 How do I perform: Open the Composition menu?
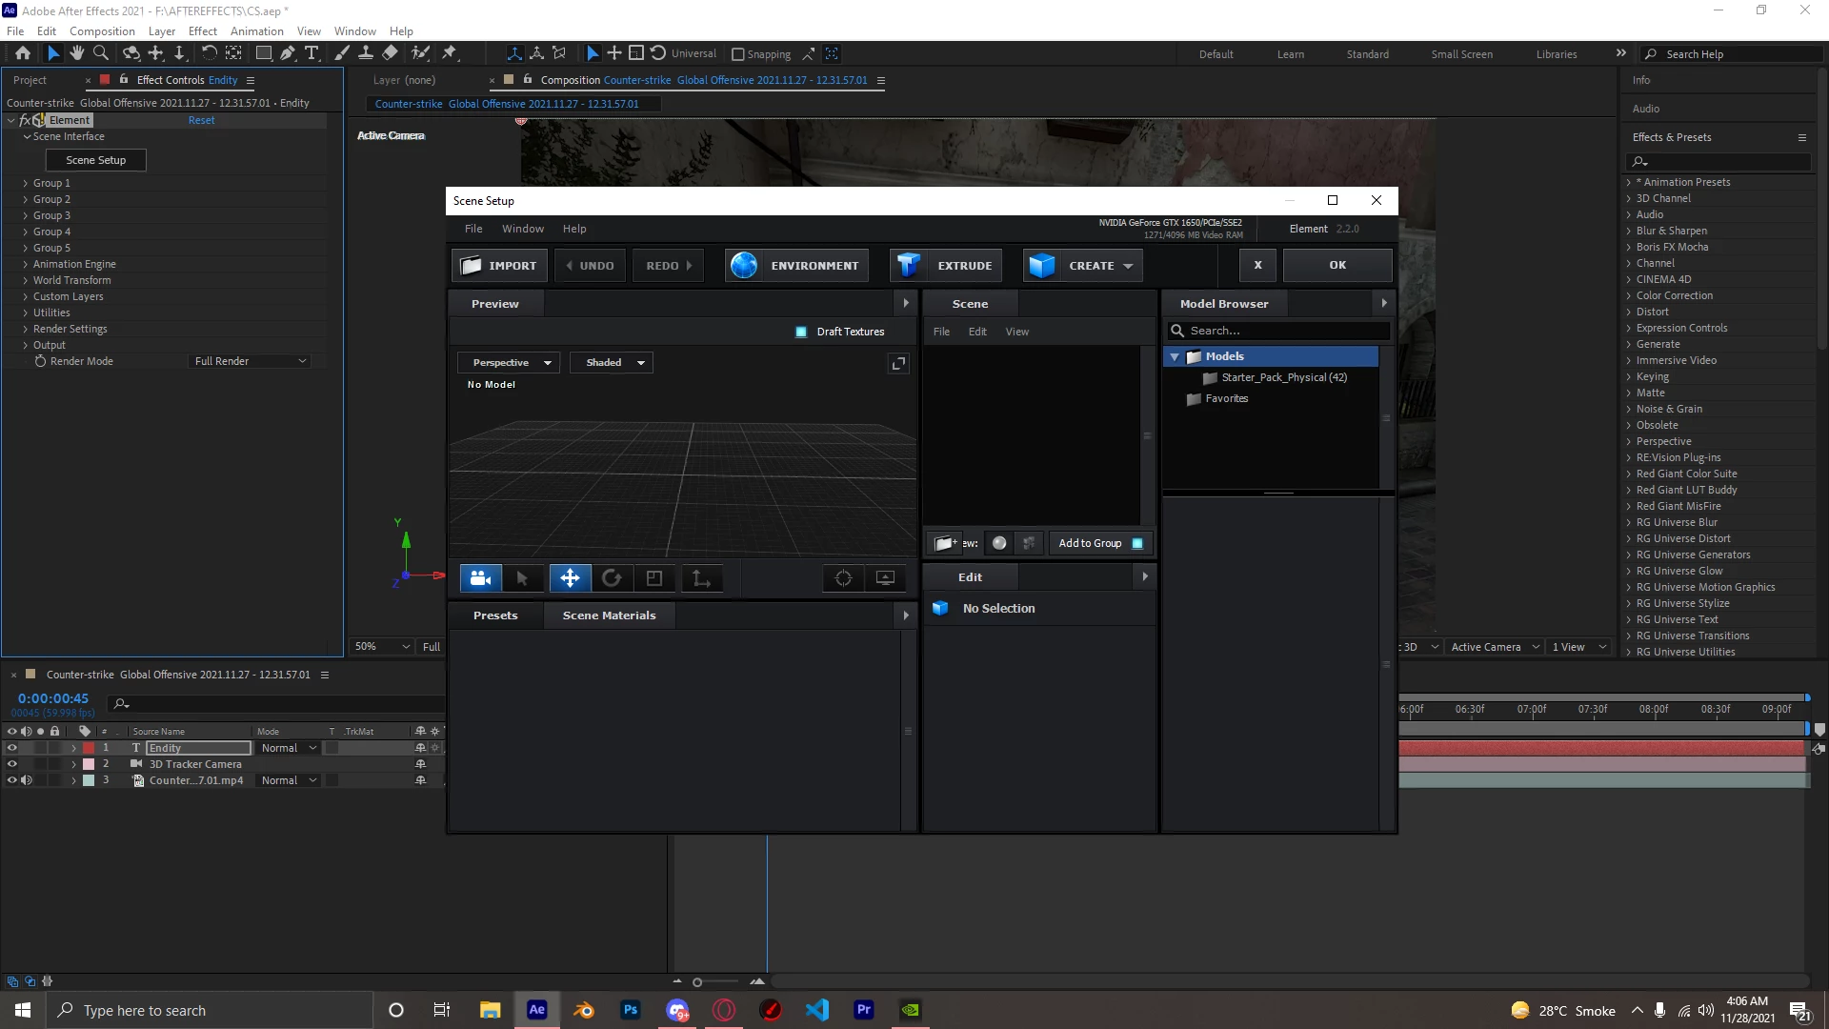[102, 30]
